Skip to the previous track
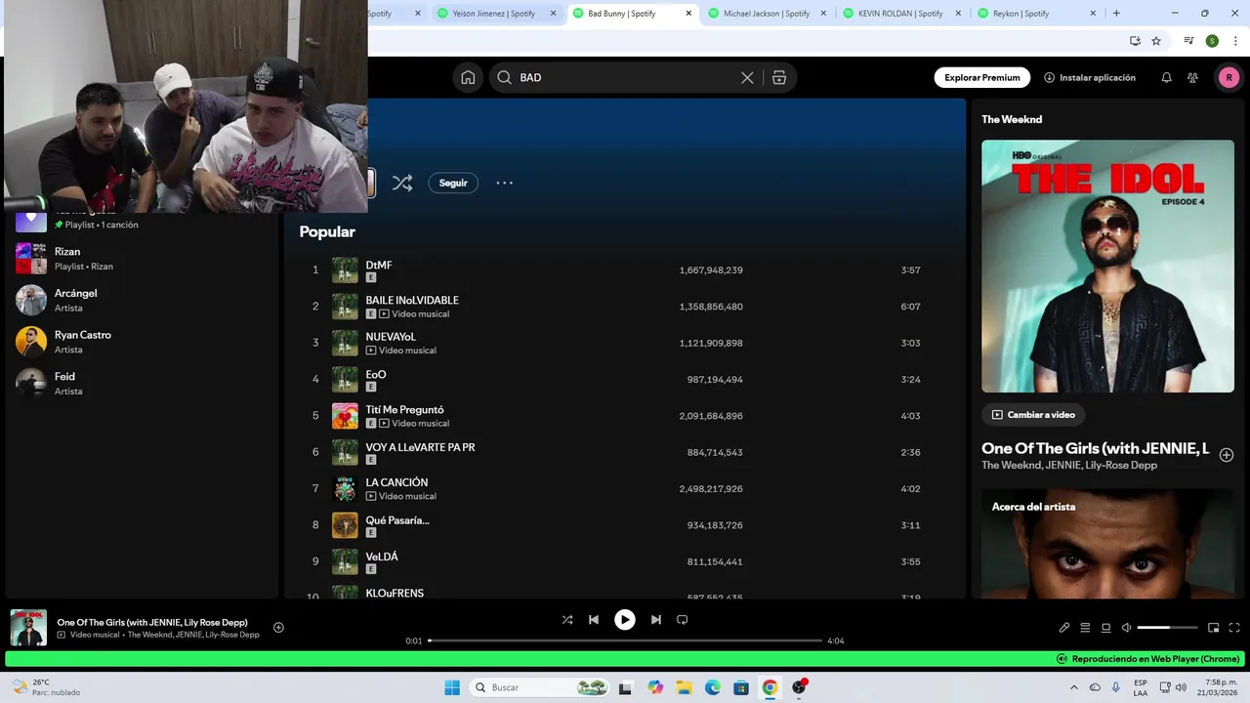 [x=594, y=619]
